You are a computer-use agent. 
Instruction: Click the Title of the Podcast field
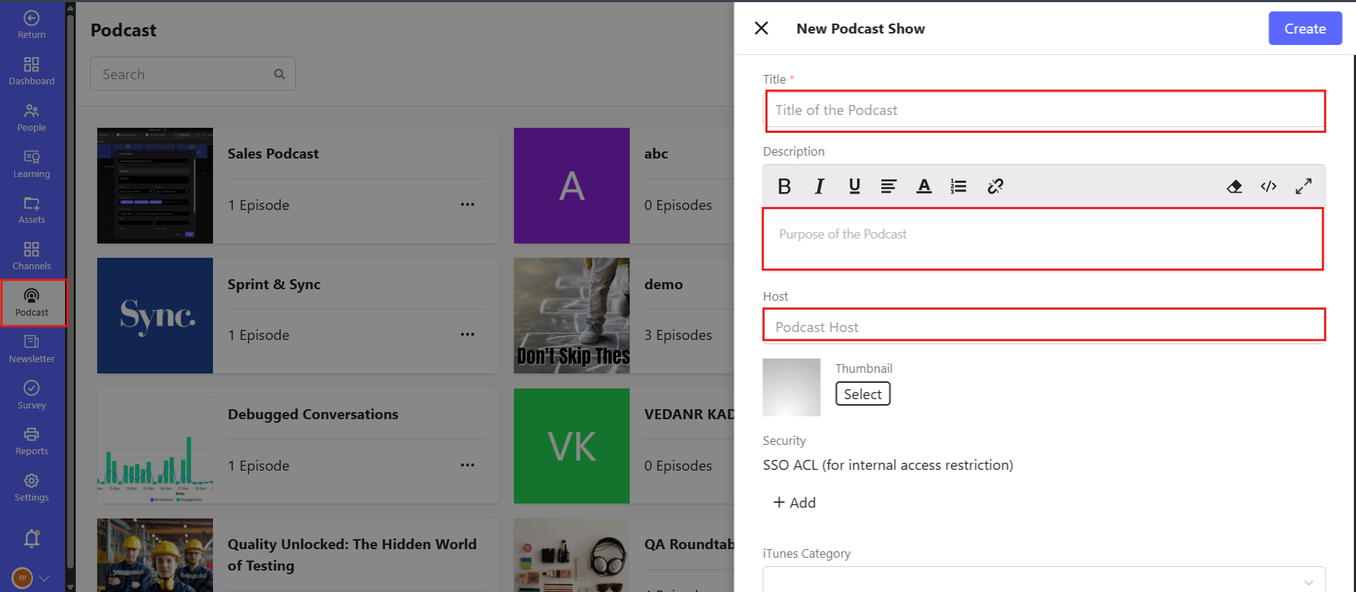pos(1045,111)
